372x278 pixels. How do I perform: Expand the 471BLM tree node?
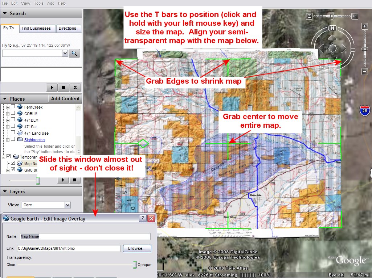pos(8,120)
